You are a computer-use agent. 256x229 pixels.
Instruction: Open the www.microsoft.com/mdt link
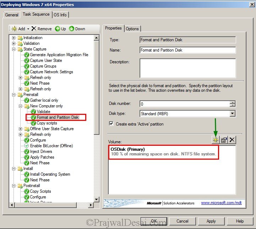[221, 203]
